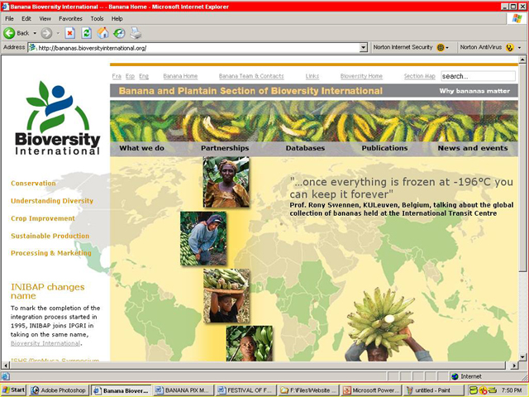Click photo of worker in blue sweater

click(x=203, y=238)
